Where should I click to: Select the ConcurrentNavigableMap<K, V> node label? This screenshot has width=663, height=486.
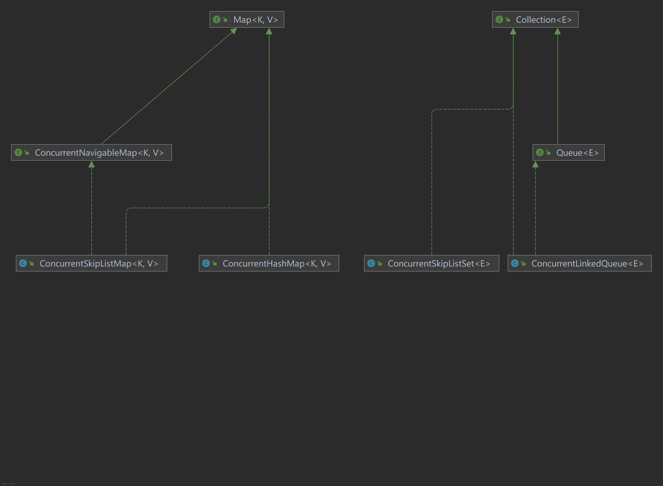click(x=99, y=153)
